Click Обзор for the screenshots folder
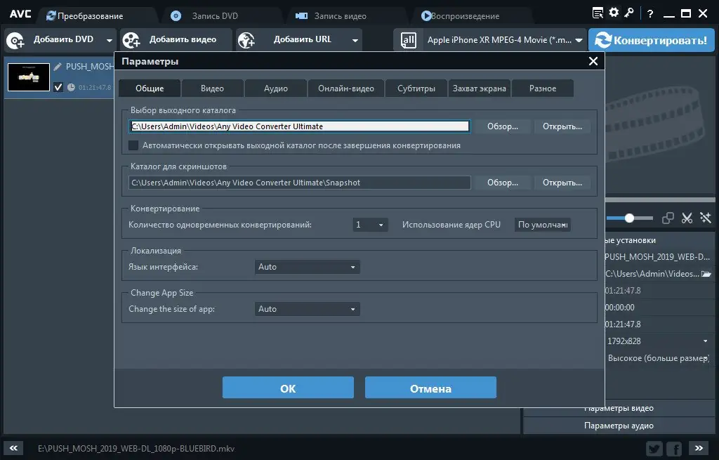Screen dimensions: 719x460 click(x=503, y=183)
